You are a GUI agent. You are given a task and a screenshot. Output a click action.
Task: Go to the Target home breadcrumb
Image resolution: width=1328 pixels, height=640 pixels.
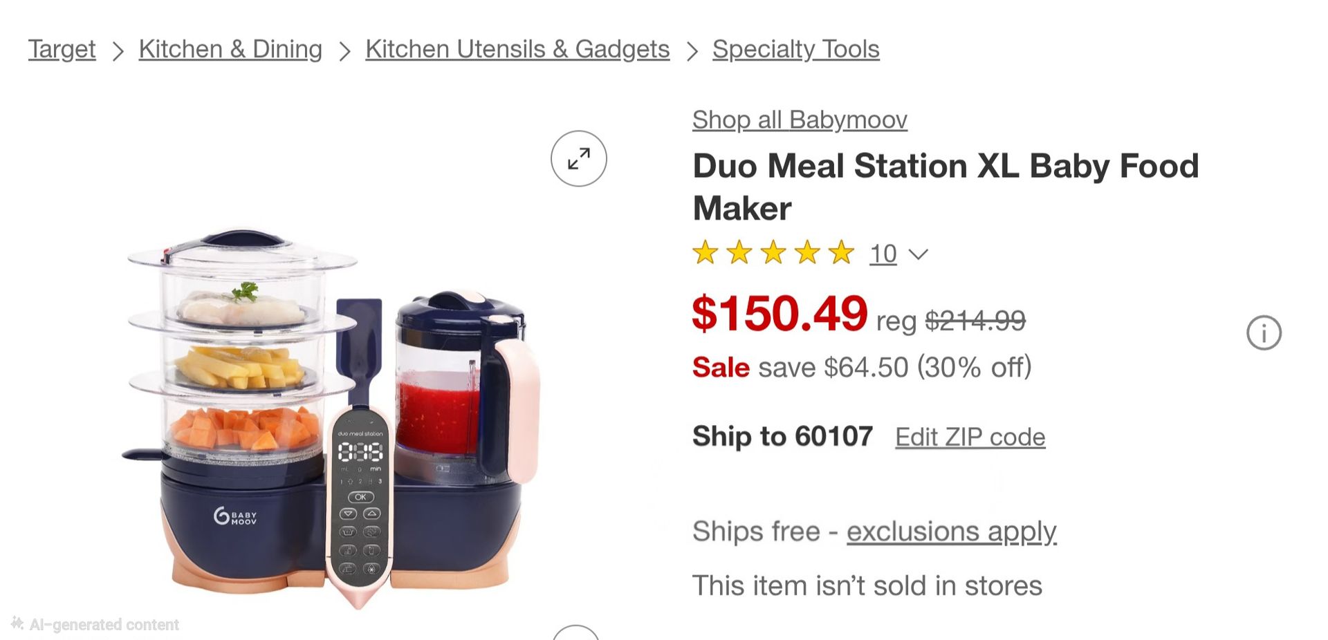62,49
